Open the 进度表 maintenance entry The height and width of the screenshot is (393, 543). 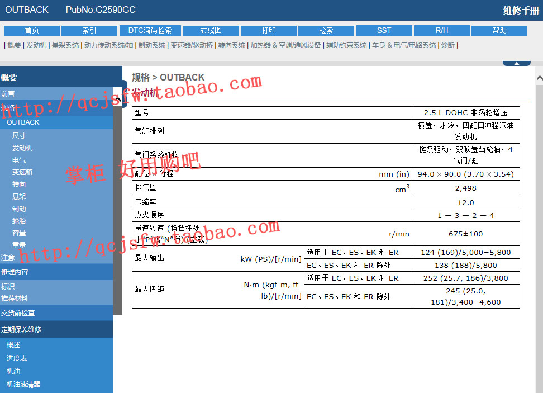pos(17,358)
